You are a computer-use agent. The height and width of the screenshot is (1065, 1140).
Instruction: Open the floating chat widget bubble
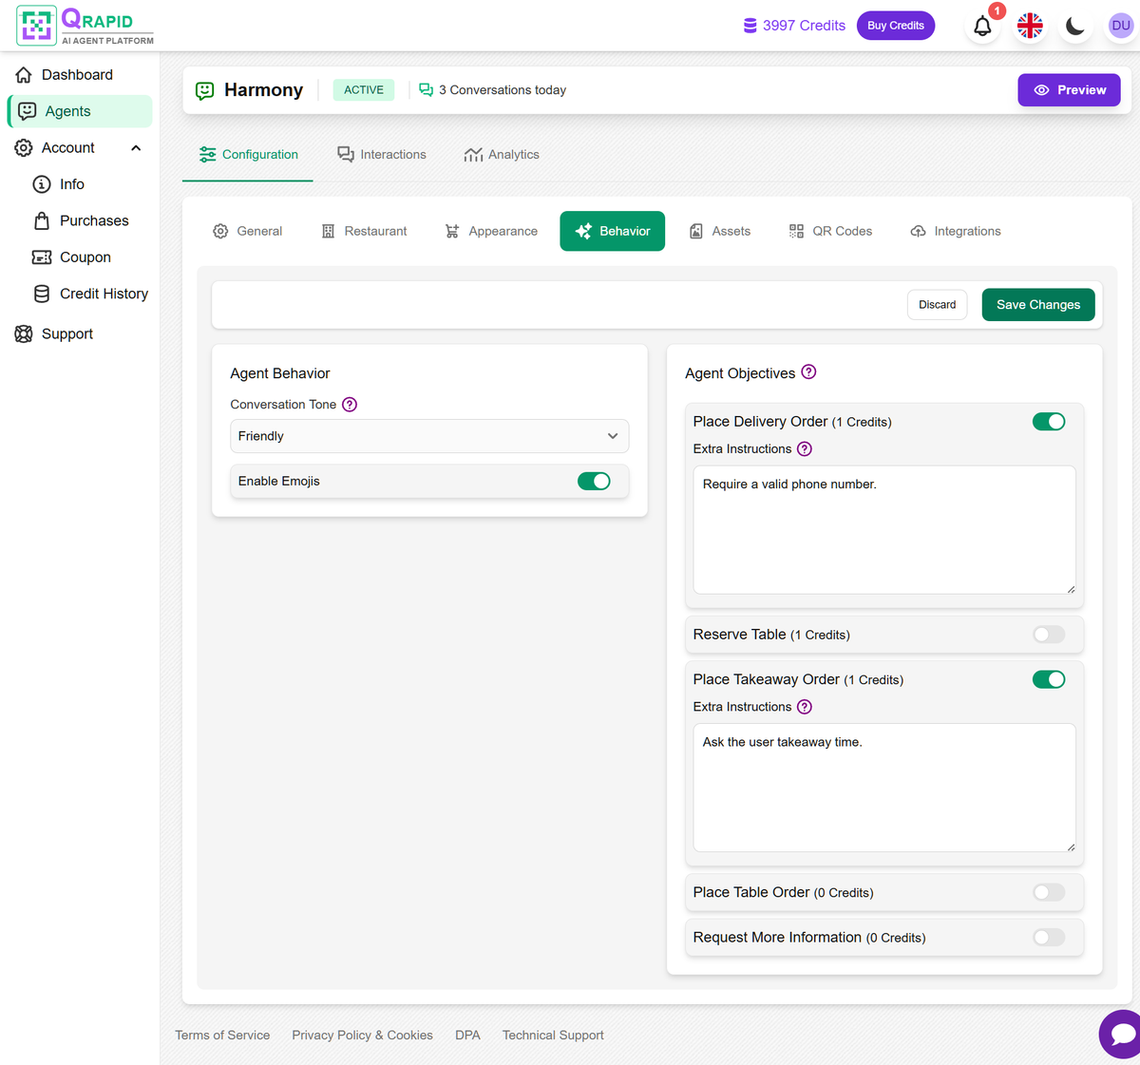(x=1121, y=1034)
